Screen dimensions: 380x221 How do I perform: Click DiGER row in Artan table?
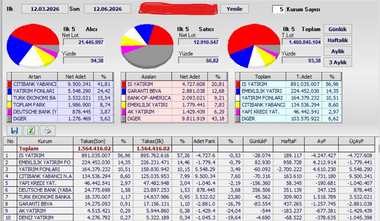tap(60, 119)
